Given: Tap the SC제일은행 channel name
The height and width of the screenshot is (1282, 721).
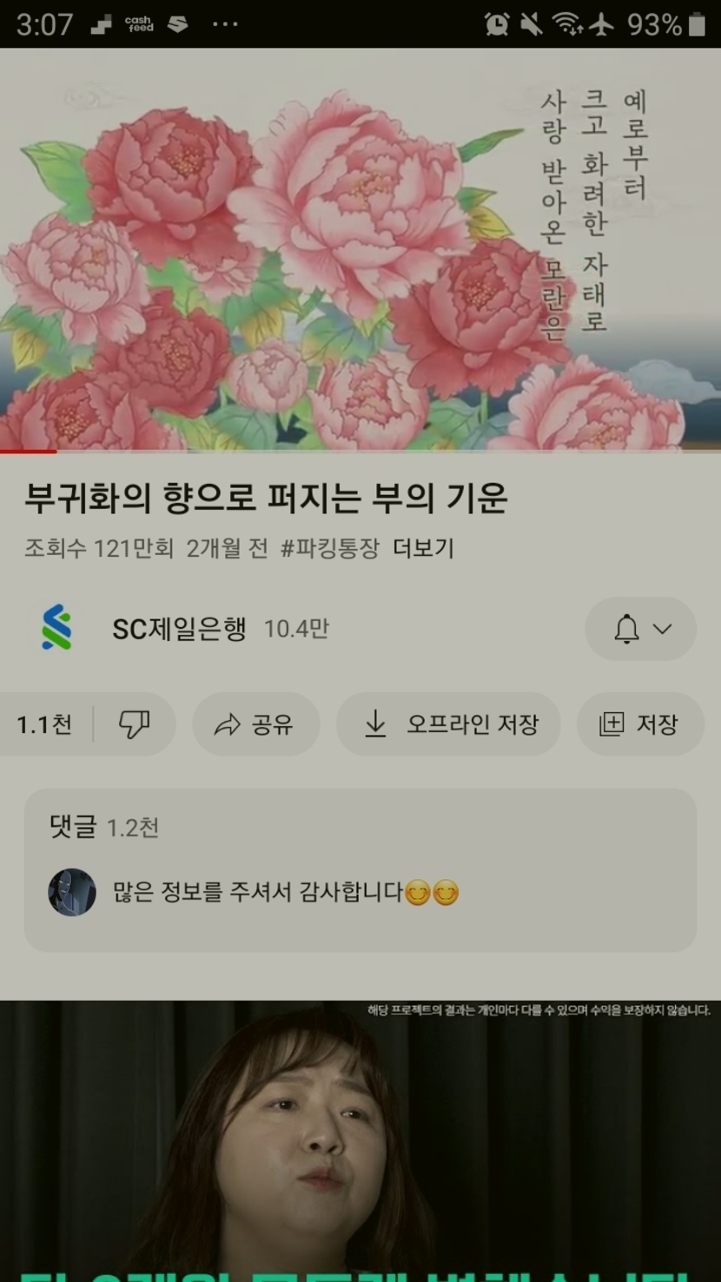Looking at the screenshot, I should pyautogui.click(x=179, y=629).
